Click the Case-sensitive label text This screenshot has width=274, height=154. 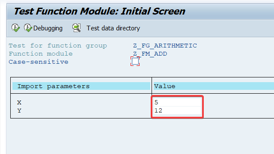[x=39, y=62]
